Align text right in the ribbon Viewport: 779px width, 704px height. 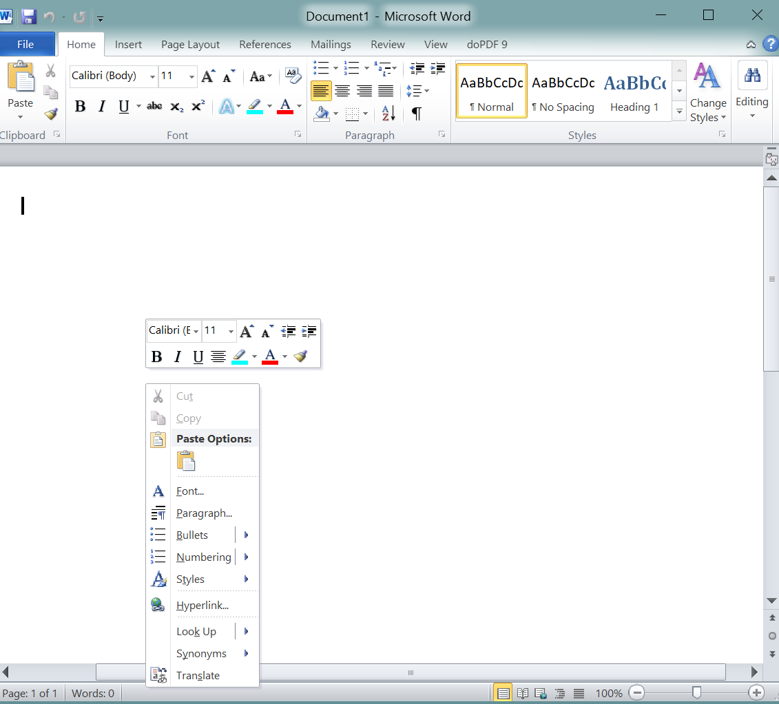(x=364, y=91)
